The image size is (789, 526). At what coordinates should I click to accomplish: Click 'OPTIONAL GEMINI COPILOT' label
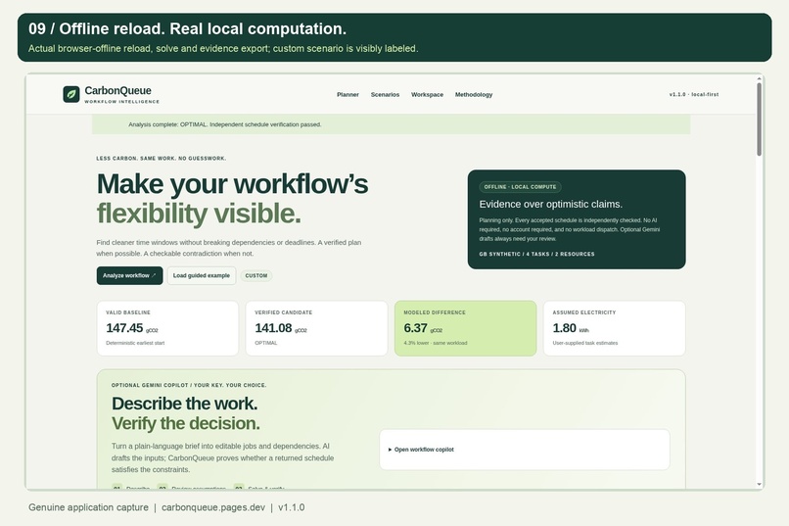tap(150, 385)
